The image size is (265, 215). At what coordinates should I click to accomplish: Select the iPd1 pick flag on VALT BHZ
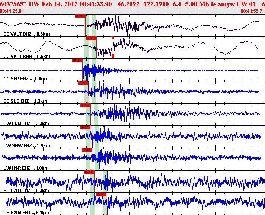click(x=80, y=16)
